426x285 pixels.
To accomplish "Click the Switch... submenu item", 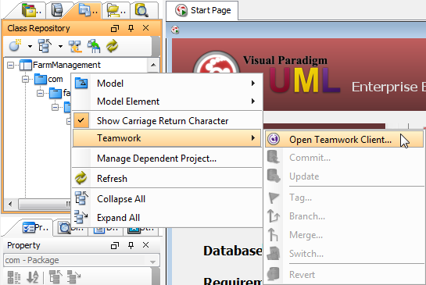I will coord(344,254).
